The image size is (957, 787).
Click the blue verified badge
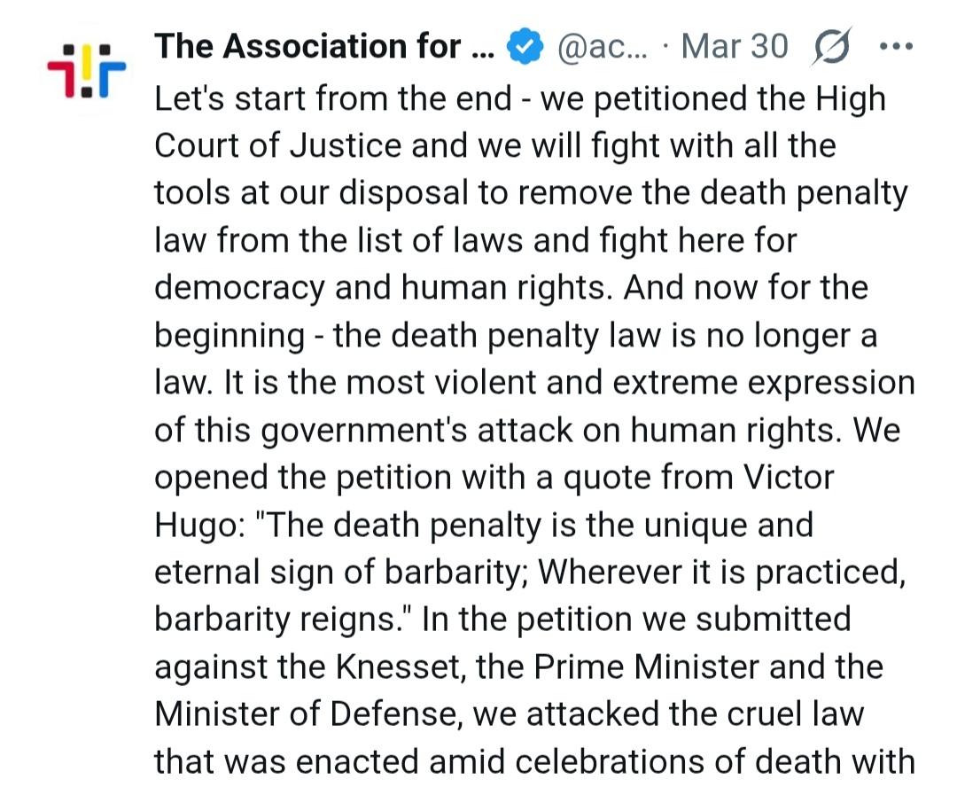pos(525,47)
